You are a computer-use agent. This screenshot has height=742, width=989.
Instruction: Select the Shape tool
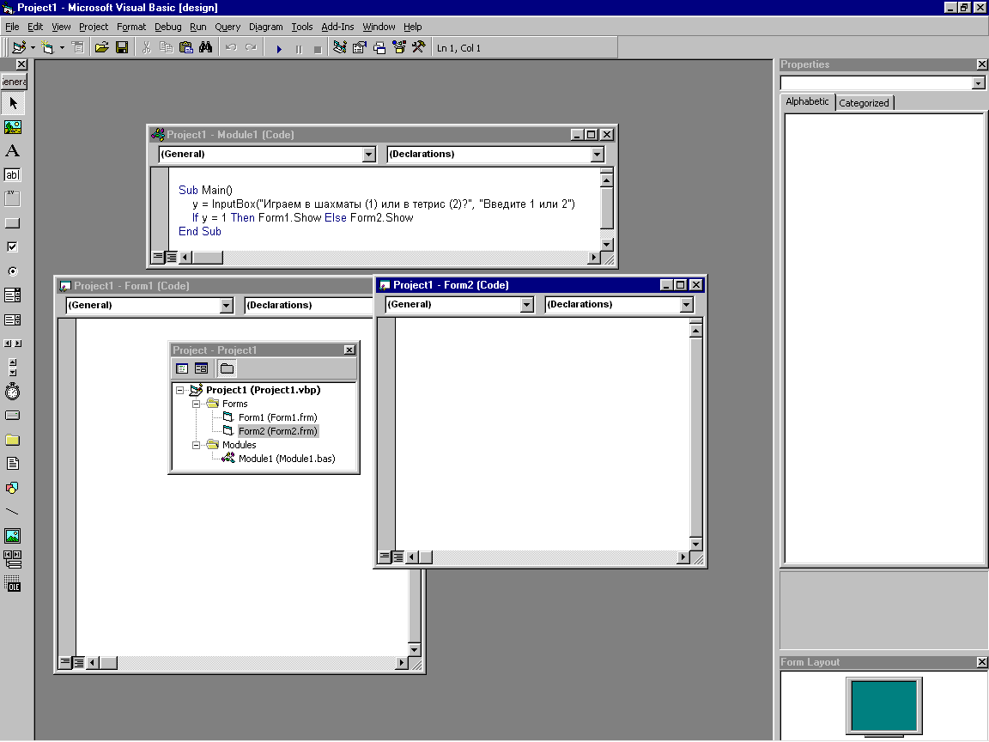tap(13, 487)
